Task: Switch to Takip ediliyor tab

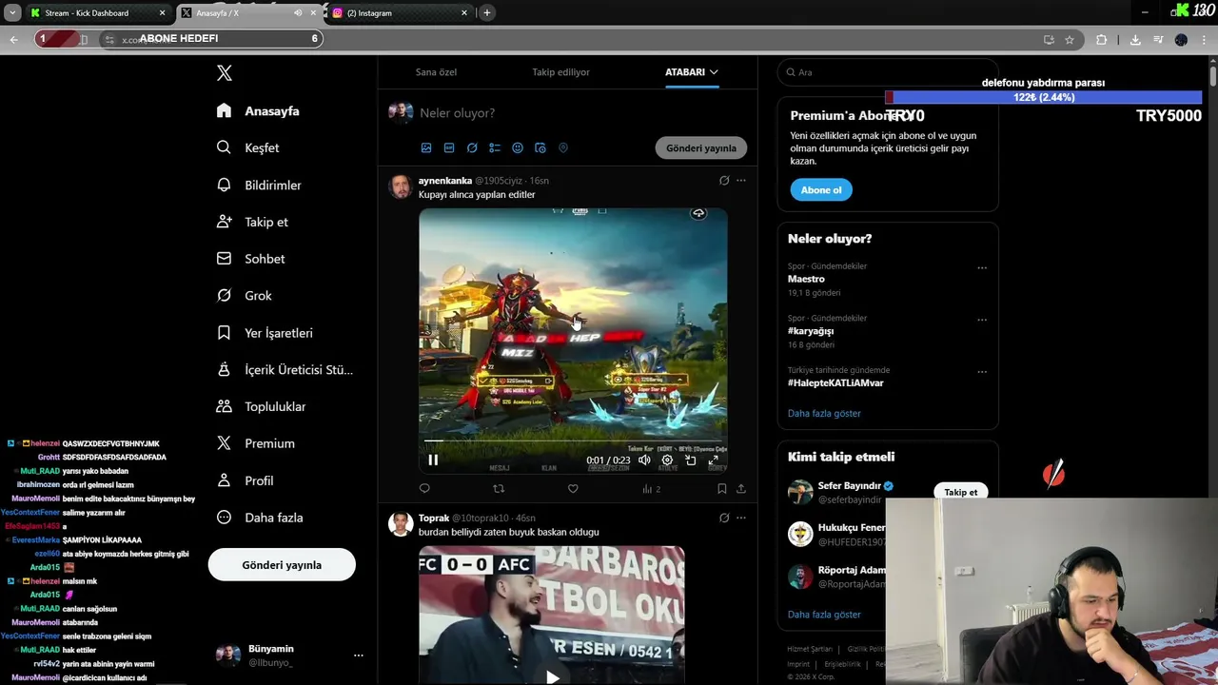Action: click(560, 72)
